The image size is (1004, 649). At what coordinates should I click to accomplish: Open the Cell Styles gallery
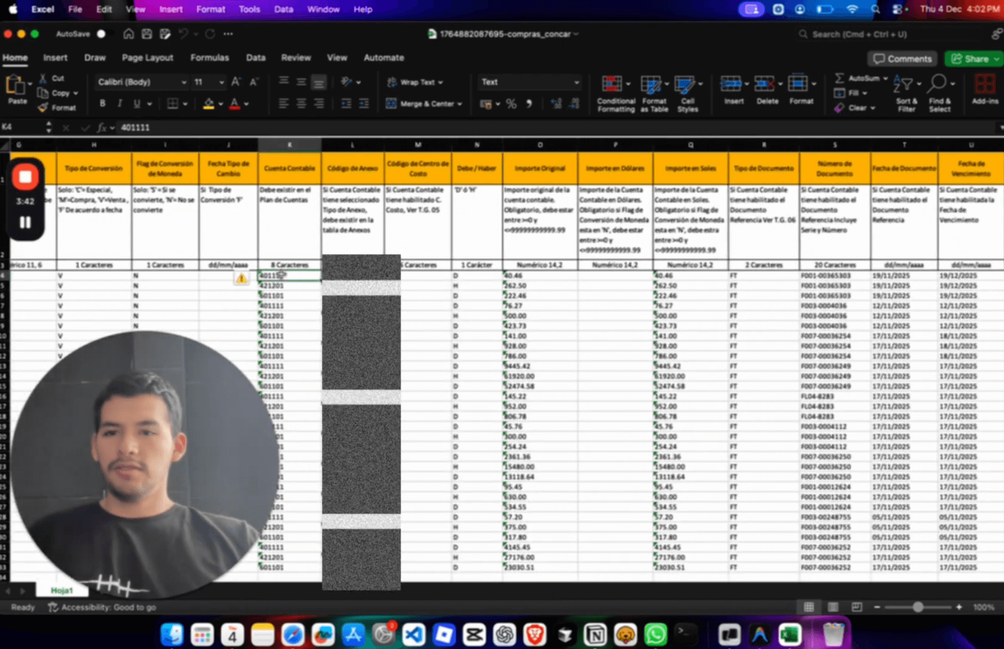pos(684,85)
